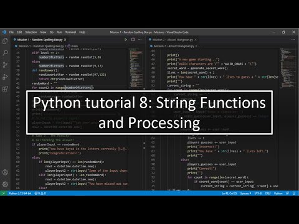The height and width of the screenshot is (224, 299).
Task: Click Mission 1 file breadcrumb in left editor
Action: tap(41, 46)
